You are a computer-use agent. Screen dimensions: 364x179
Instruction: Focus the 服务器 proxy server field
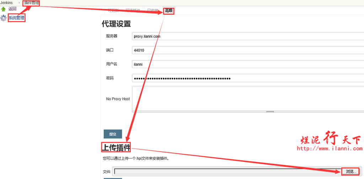click(x=247, y=36)
